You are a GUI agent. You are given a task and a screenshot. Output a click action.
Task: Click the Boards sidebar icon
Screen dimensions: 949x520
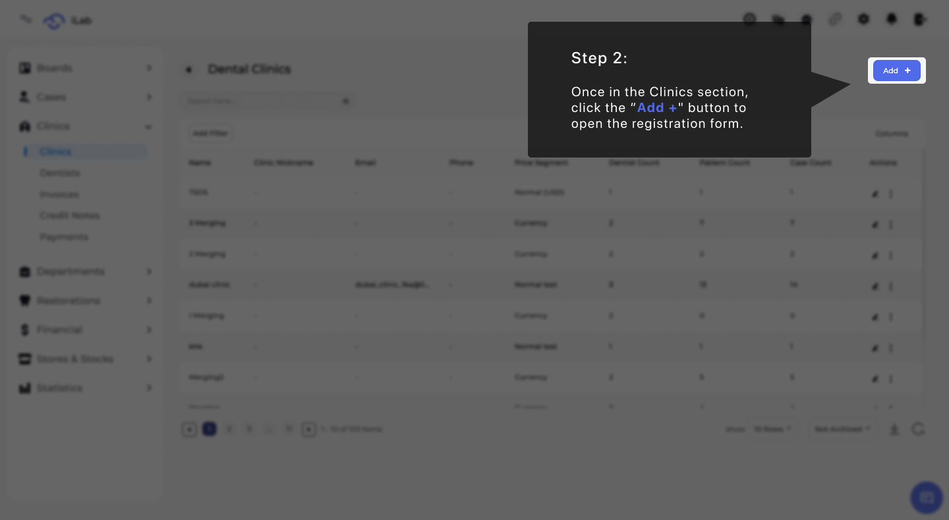pyautogui.click(x=25, y=68)
